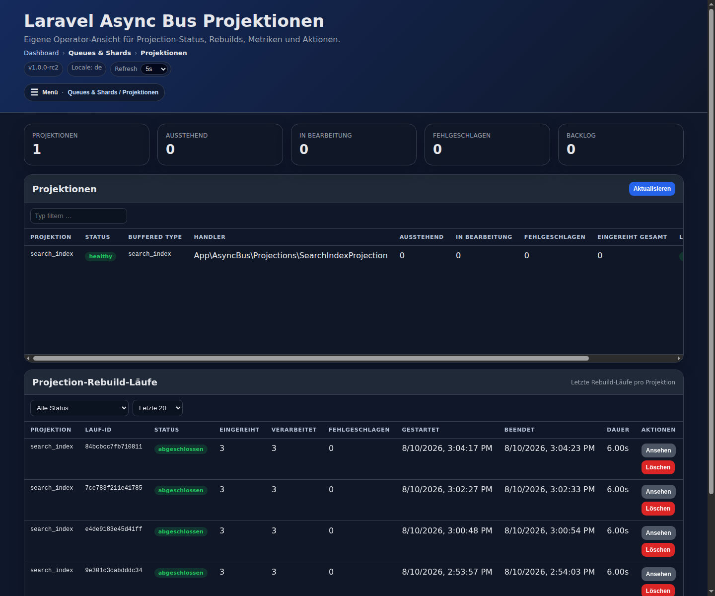Screen dimensions: 715x596
Task: Click Lauf-ID e4de9183e45d41ff
Action: [x=114, y=529]
